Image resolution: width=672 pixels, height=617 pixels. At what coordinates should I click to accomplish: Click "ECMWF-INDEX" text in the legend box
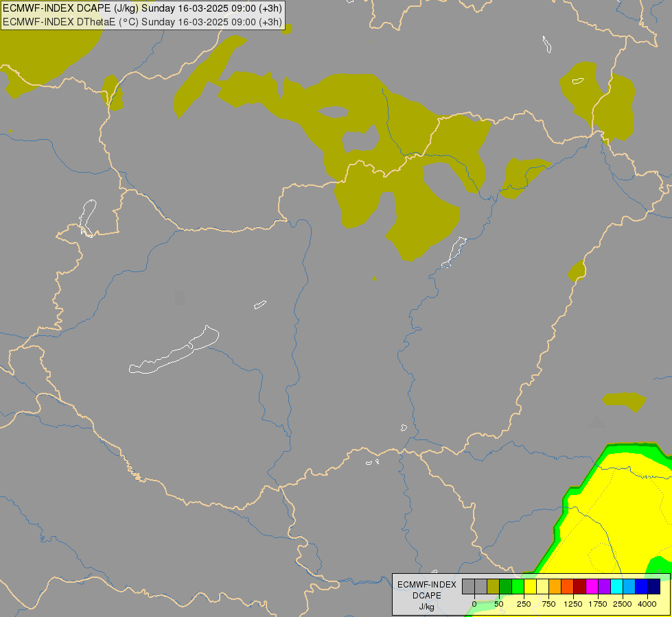[427, 585]
